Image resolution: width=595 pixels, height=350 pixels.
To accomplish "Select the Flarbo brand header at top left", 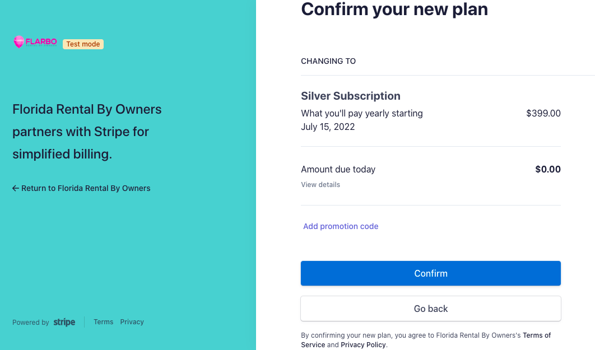I will 35,41.
